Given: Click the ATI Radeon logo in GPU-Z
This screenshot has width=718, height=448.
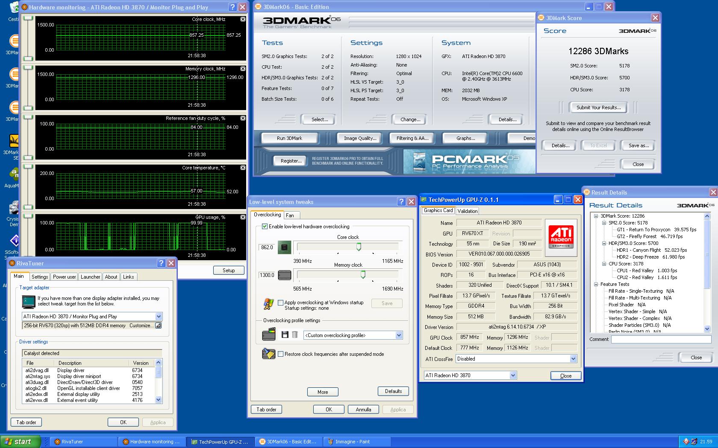Looking at the screenshot, I should coord(561,237).
